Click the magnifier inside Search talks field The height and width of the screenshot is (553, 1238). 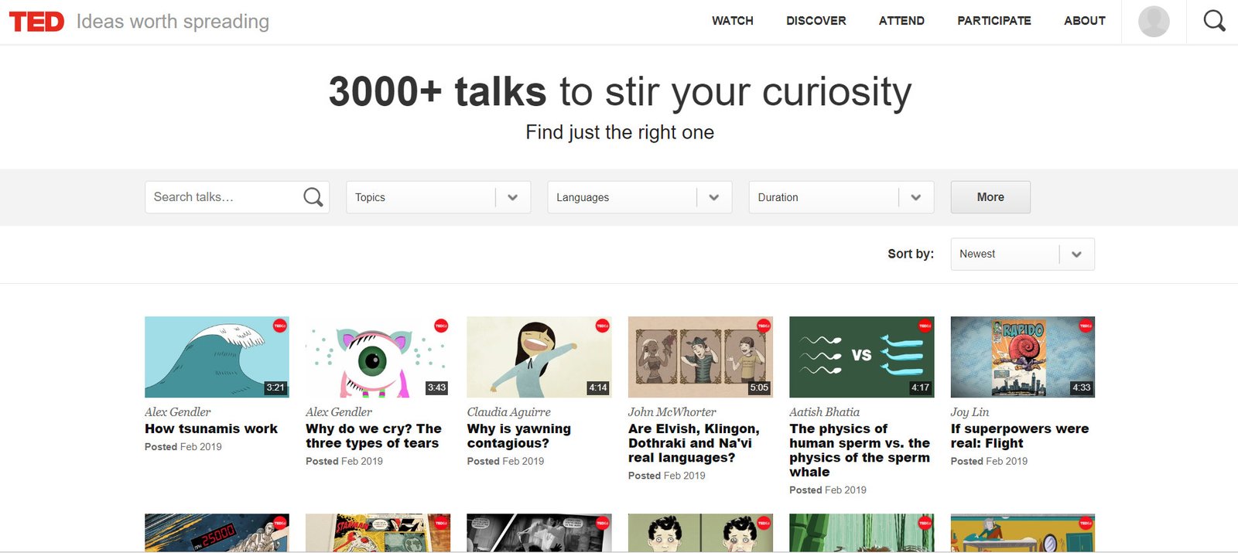pos(313,197)
